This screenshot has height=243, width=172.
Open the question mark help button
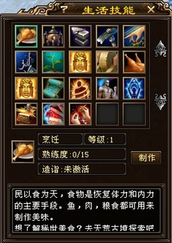point(64,9)
